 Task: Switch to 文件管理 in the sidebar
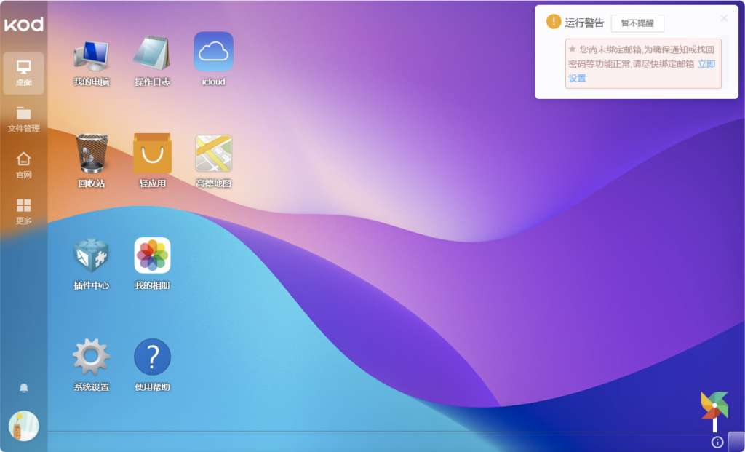coord(23,119)
